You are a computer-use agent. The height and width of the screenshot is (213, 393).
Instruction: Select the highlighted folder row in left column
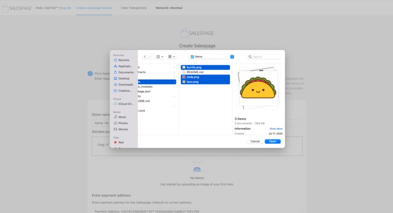tap(157, 82)
